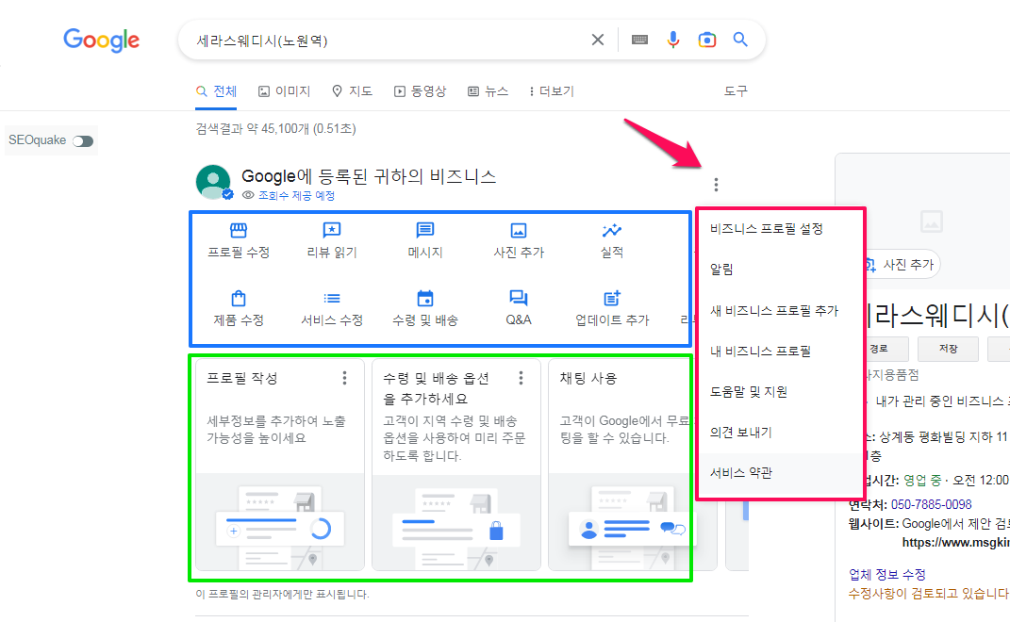
Task: Open the 프로필 작성 card
Action: tap(280, 465)
